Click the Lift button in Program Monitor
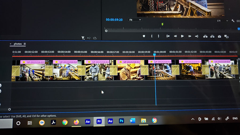This screenshot has width=240, height=135. pos(205,36)
